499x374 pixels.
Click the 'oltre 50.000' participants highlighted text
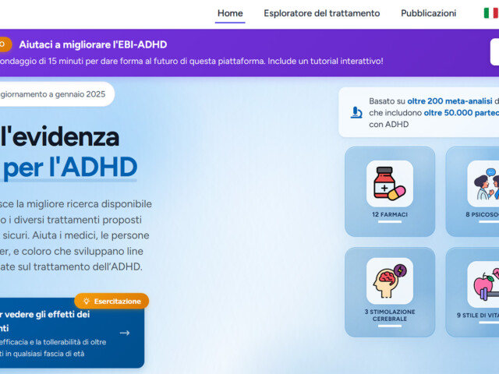tap(462, 113)
